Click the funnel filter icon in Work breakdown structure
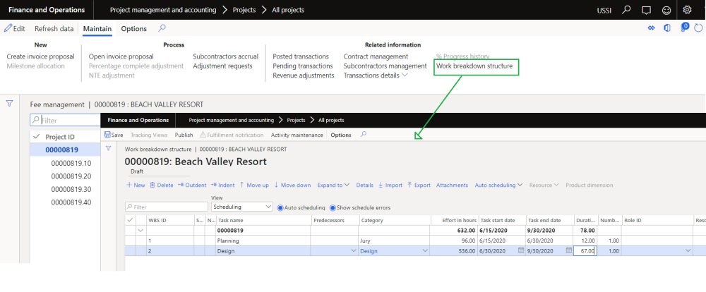 click(108, 149)
